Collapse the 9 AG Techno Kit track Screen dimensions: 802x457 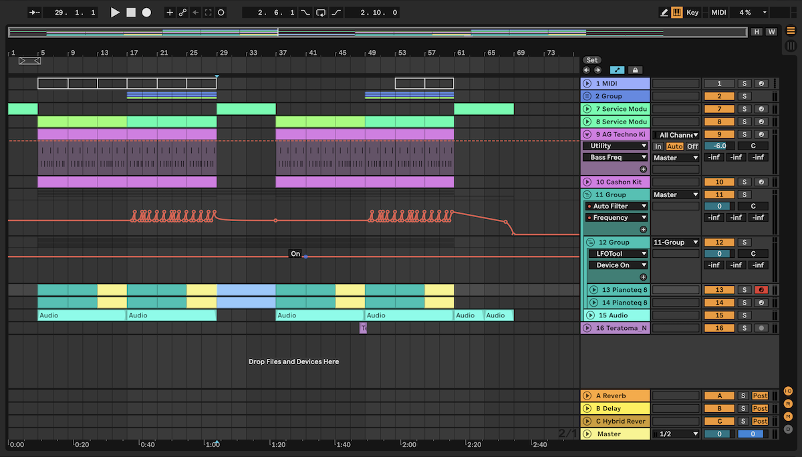pyautogui.click(x=587, y=134)
